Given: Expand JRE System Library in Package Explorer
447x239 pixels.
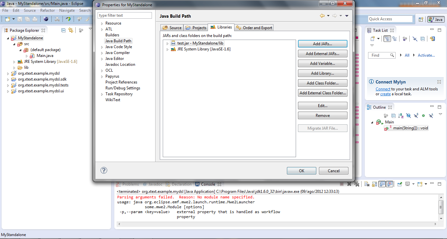Looking at the screenshot, I should 14,62.
